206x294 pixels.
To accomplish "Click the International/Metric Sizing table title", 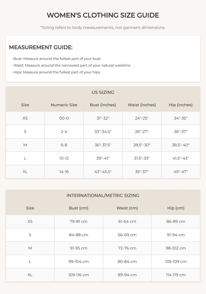I will click(x=103, y=196).
